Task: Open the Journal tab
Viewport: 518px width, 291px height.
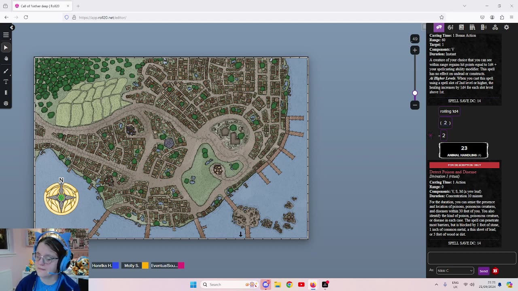Action: 461,27
